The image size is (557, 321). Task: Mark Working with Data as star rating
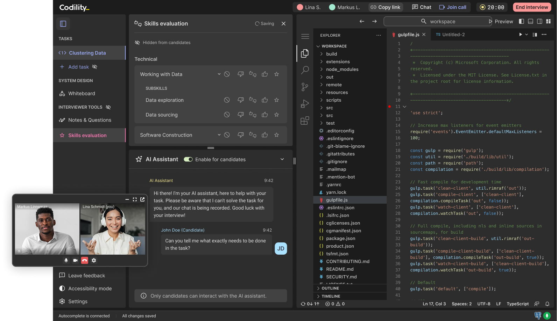click(276, 74)
